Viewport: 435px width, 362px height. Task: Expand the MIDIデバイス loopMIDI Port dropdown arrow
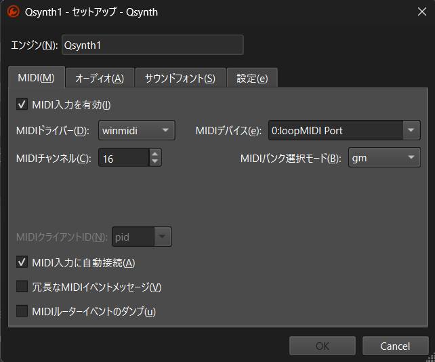click(x=411, y=130)
